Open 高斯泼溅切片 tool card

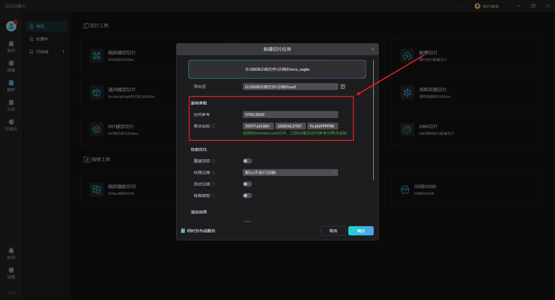pyautogui.click(x=466, y=93)
